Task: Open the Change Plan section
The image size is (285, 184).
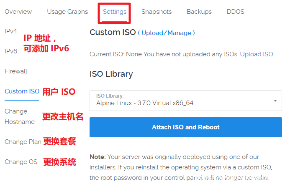Action: pyautogui.click(x=23, y=142)
